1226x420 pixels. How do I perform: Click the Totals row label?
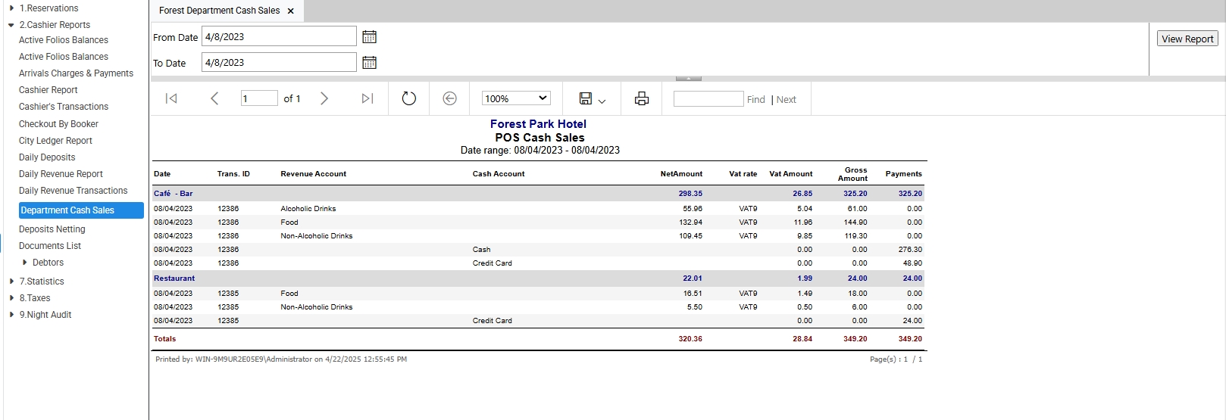point(165,339)
